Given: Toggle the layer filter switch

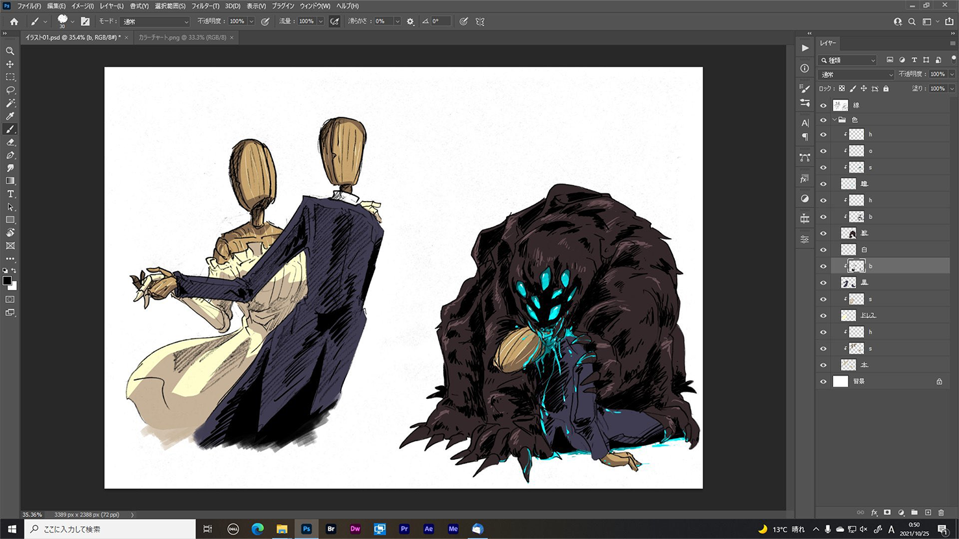Looking at the screenshot, I should [x=953, y=58].
